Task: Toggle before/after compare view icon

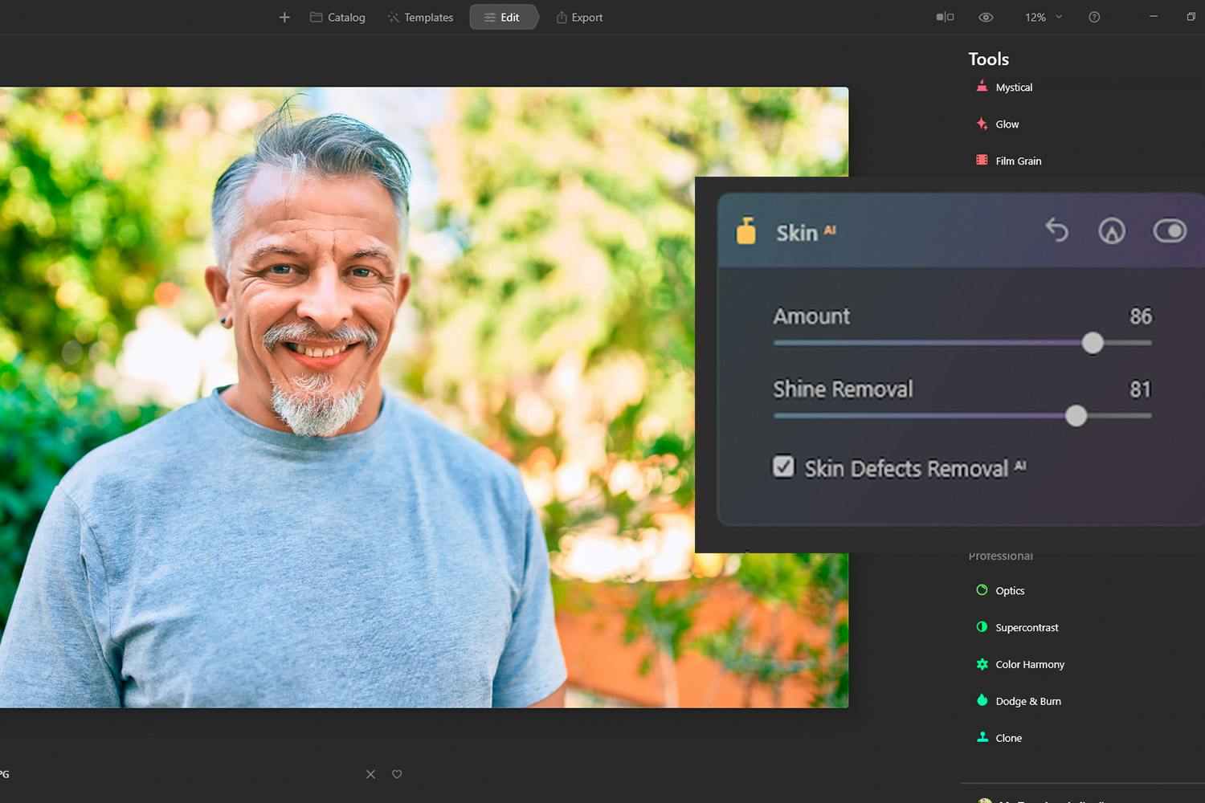Action: coord(945,17)
